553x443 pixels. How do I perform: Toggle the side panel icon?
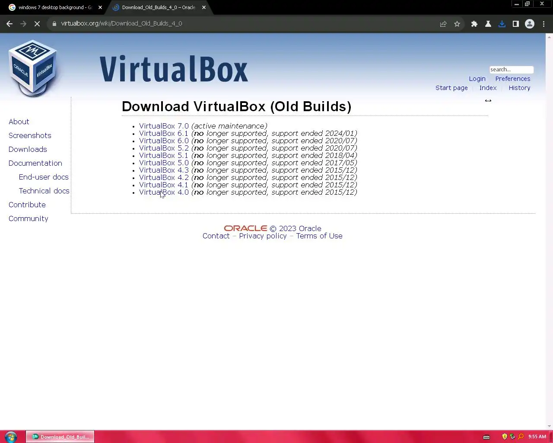point(516,24)
